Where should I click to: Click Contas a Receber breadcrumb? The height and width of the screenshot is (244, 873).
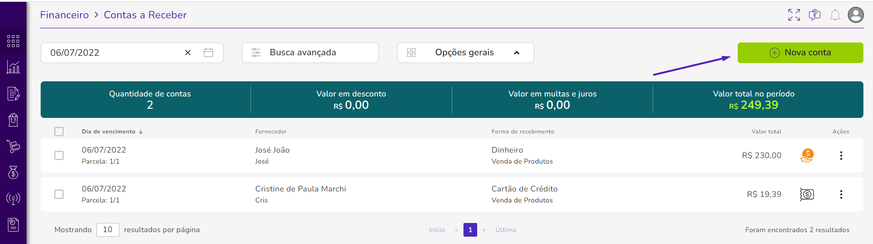(x=145, y=15)
